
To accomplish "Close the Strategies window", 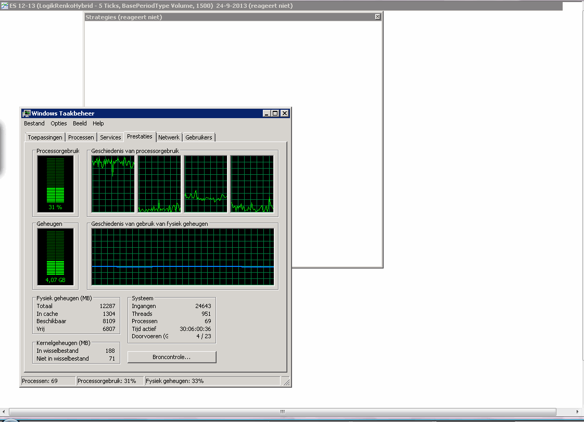I will [x=378, y=16].
